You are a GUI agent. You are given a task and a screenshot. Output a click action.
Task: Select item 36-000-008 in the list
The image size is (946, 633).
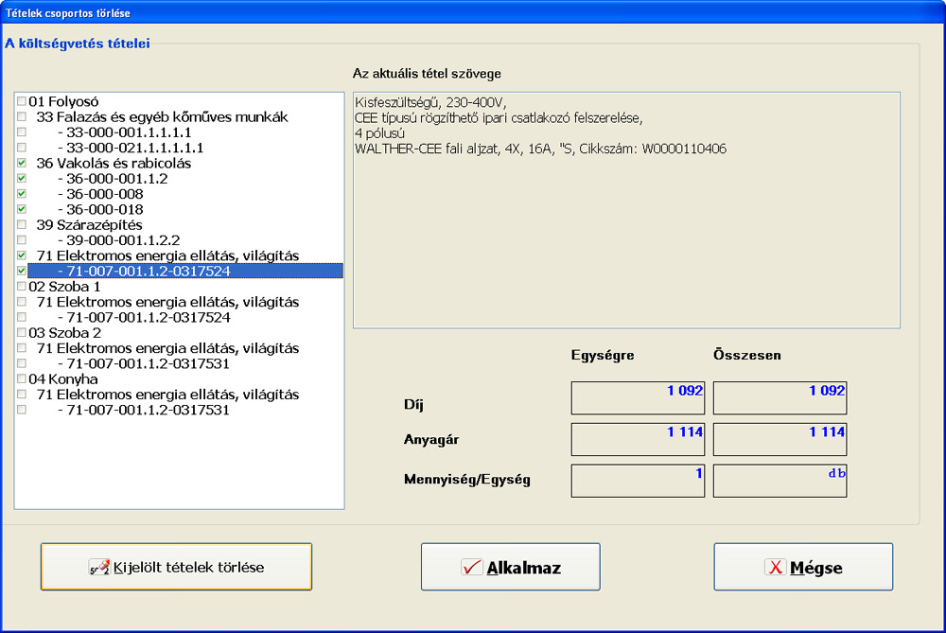point(101,194)
